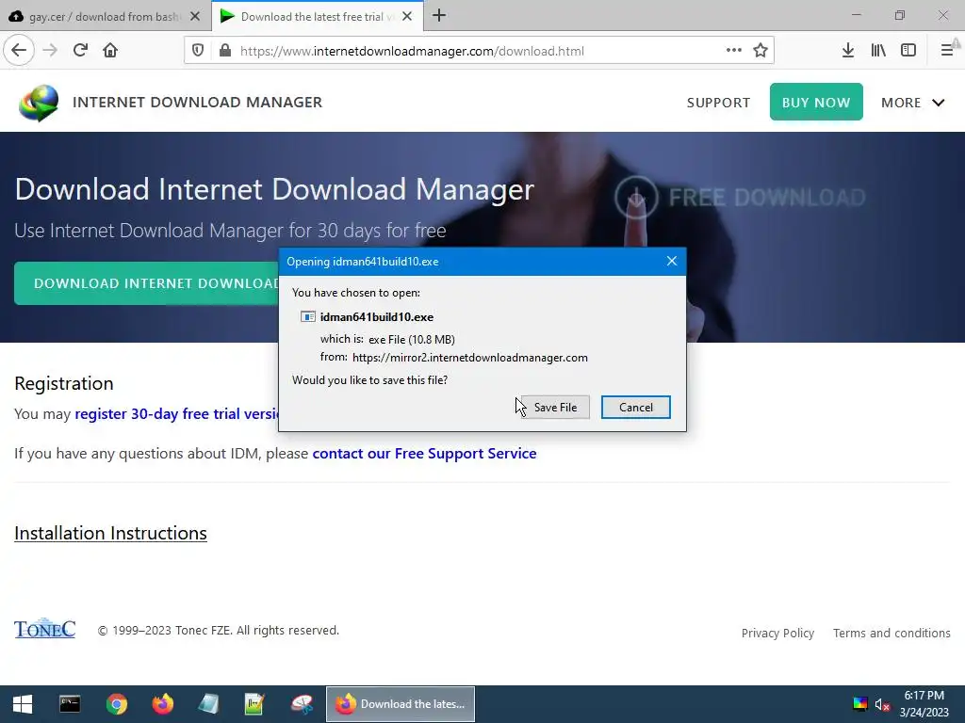Toggle the Firefox sidebar icon
965x723 pixels.
(908, 51)
